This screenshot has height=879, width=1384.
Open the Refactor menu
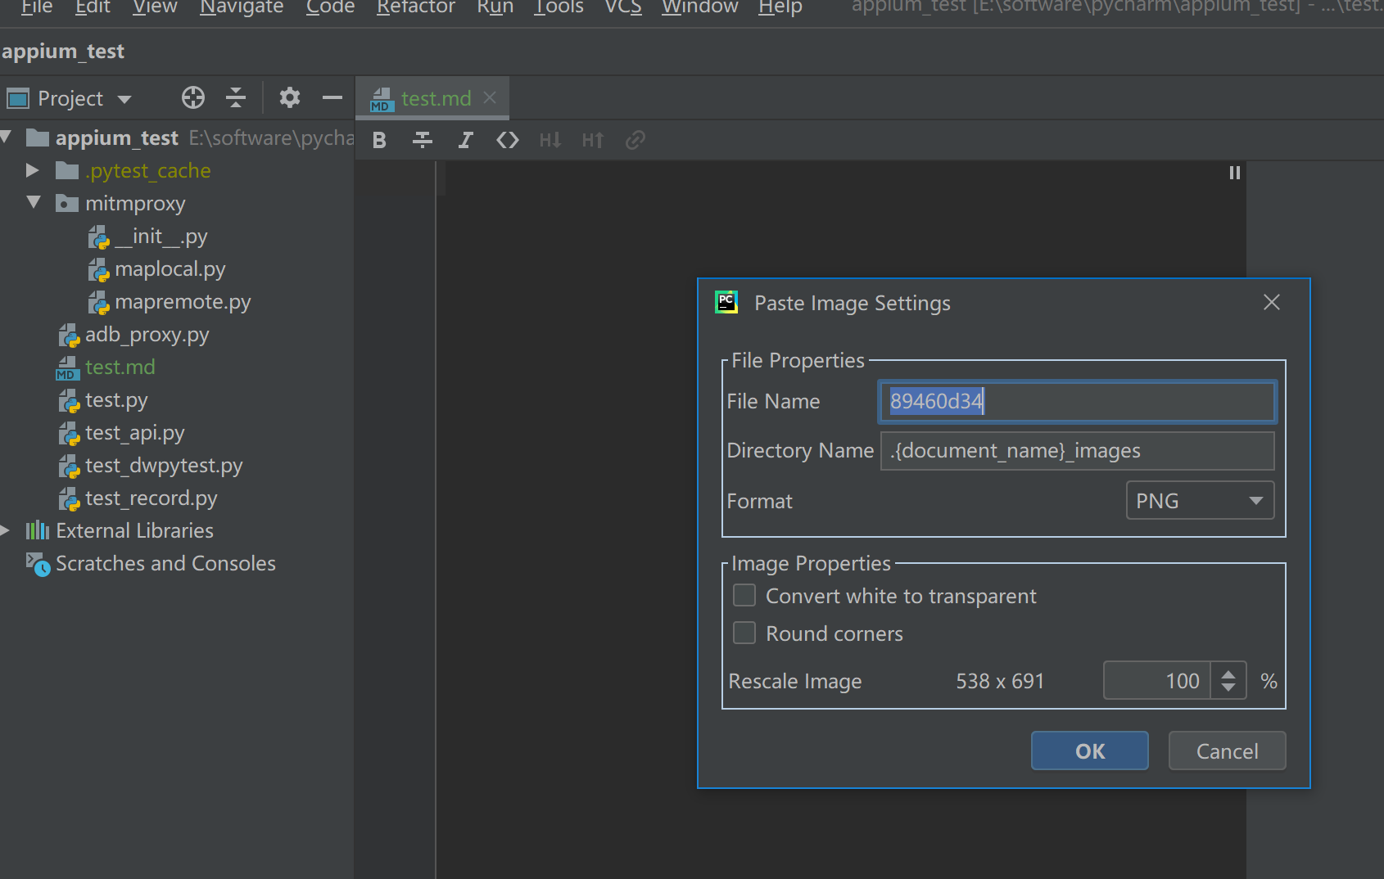point(415,7)
